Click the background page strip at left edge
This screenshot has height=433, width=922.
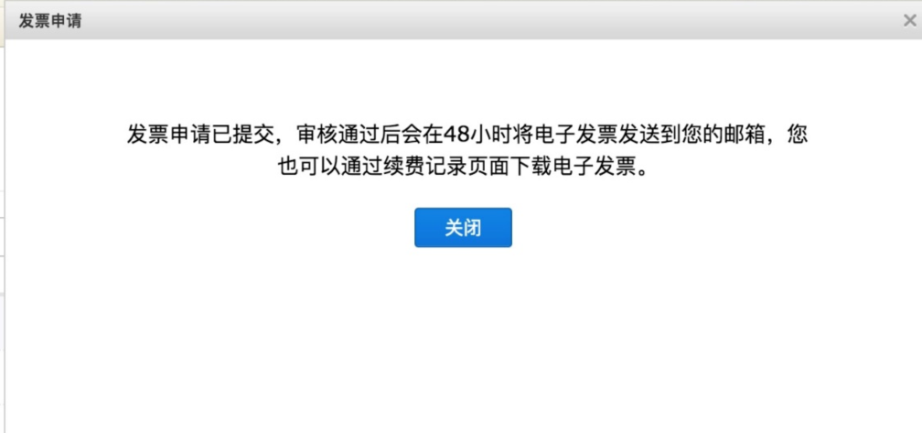pos(3,235)
